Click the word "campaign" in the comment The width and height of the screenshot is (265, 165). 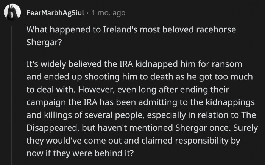click(44, 102)
